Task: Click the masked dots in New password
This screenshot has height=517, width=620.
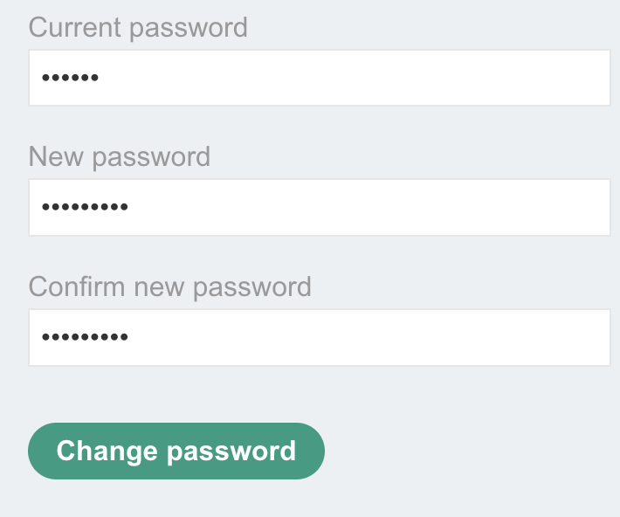Action: click(x=85, y=208)
